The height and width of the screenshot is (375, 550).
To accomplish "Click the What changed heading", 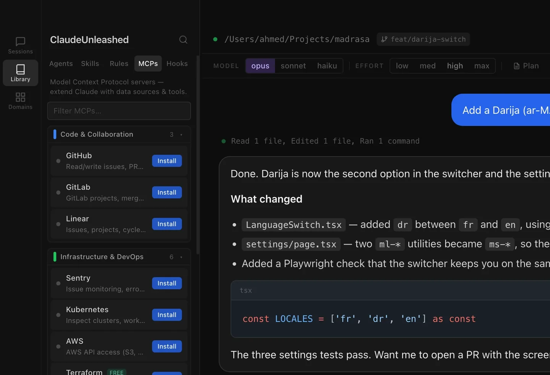I will tap(267, 199).
